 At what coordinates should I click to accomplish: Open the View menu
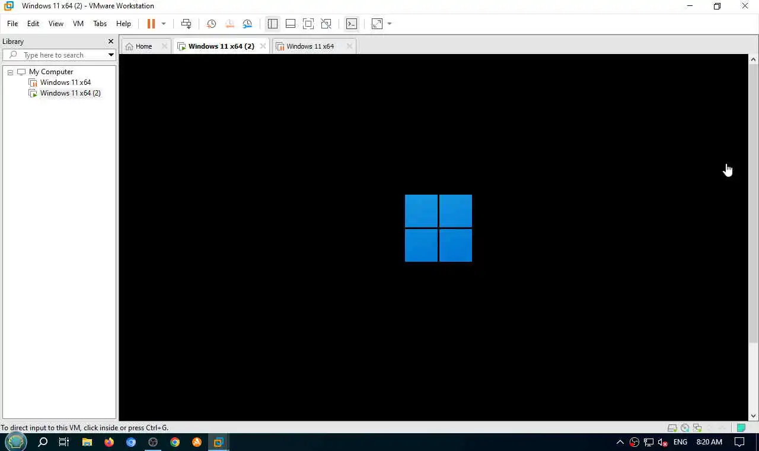(56, 24)
